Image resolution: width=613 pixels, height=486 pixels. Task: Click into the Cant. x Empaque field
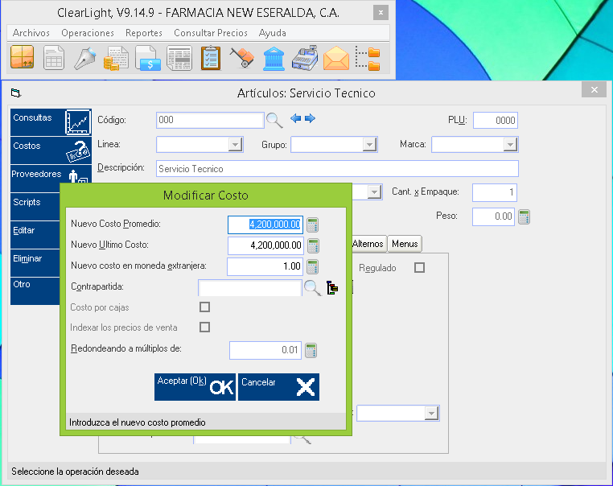point(494,192)
